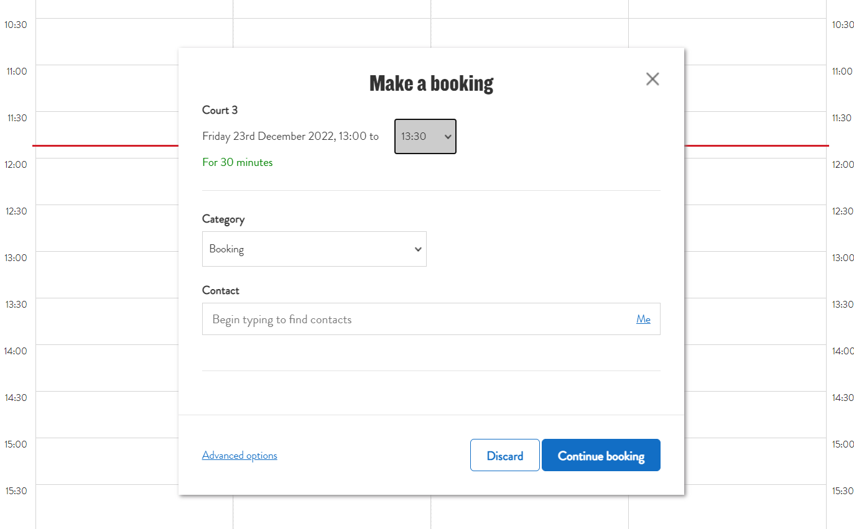Open the 13:30 end time dropdown
Screen dimensions: 854x529
point(425,136)
